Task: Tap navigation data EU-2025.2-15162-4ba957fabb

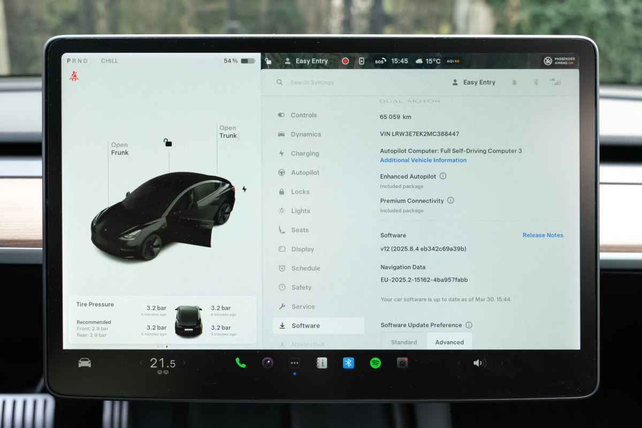Action: 424,279
